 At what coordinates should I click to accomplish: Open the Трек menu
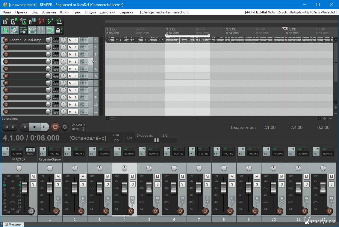coord(76,12)
